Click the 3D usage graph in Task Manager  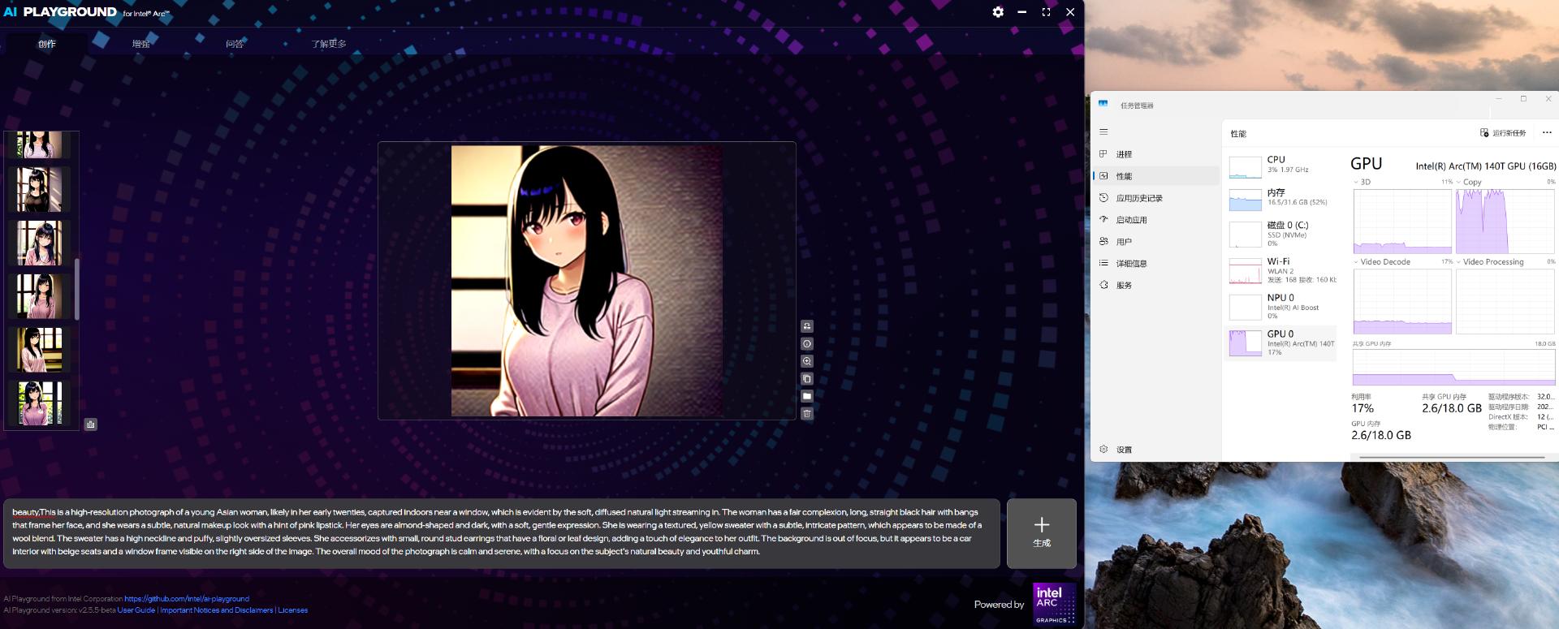(x=1402, y=222)
